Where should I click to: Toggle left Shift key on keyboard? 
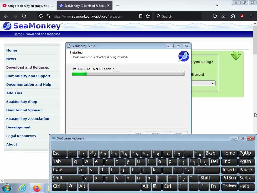[x=67, y=178]
